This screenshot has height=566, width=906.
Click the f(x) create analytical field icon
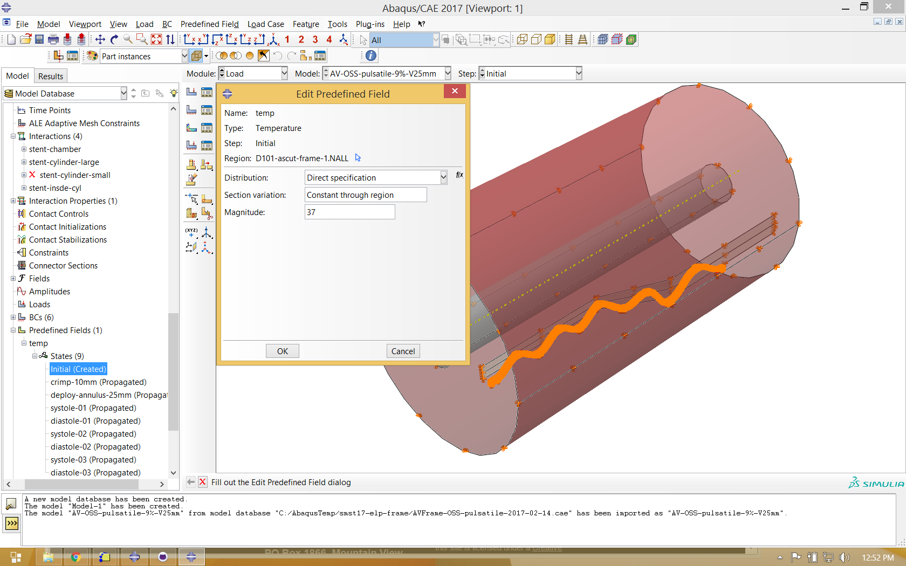(459, 175)
